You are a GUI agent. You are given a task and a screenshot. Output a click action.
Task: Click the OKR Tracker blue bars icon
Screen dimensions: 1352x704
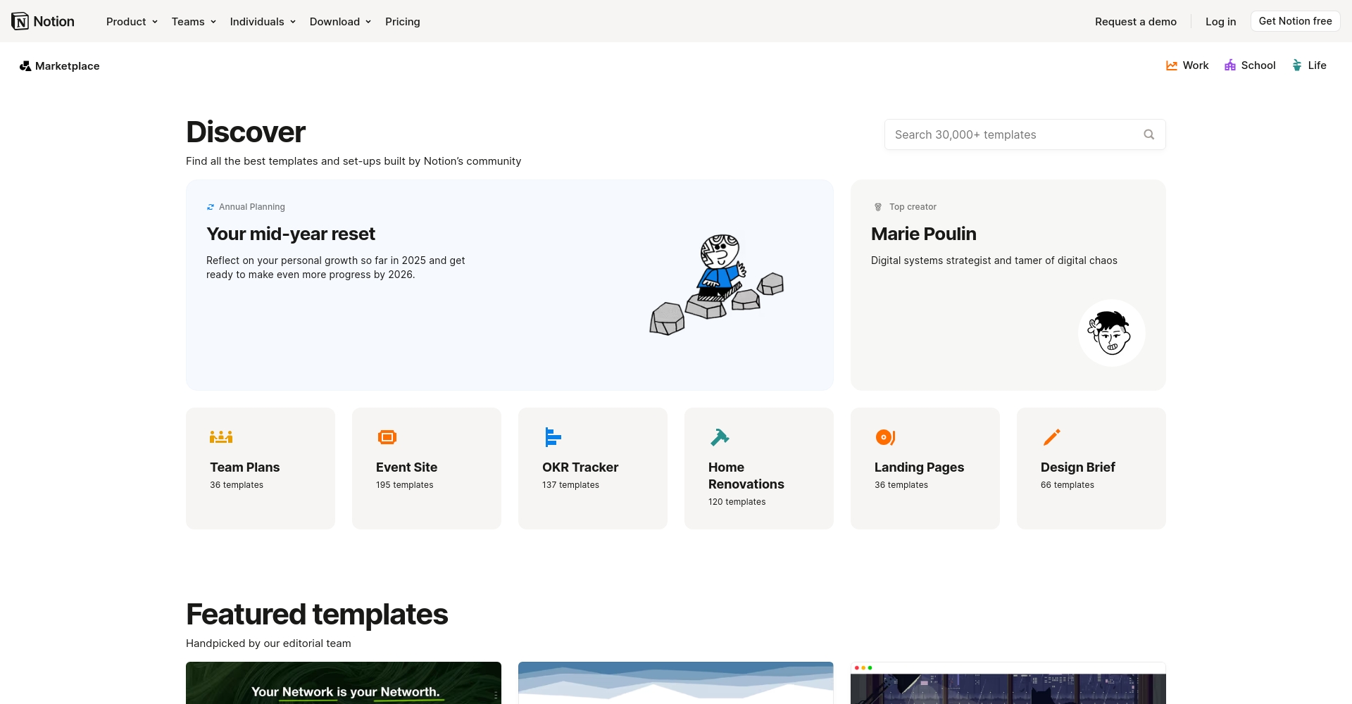tap(553, 437)
